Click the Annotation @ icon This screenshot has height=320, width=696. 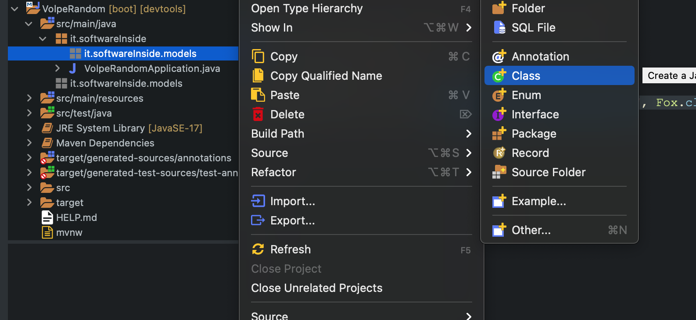pyautogui.click(x=499, y=57)
